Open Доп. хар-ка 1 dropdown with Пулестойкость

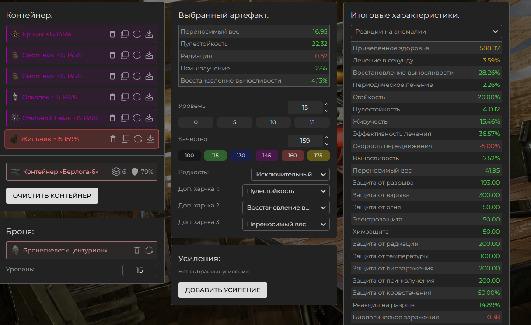coord(286,191)
